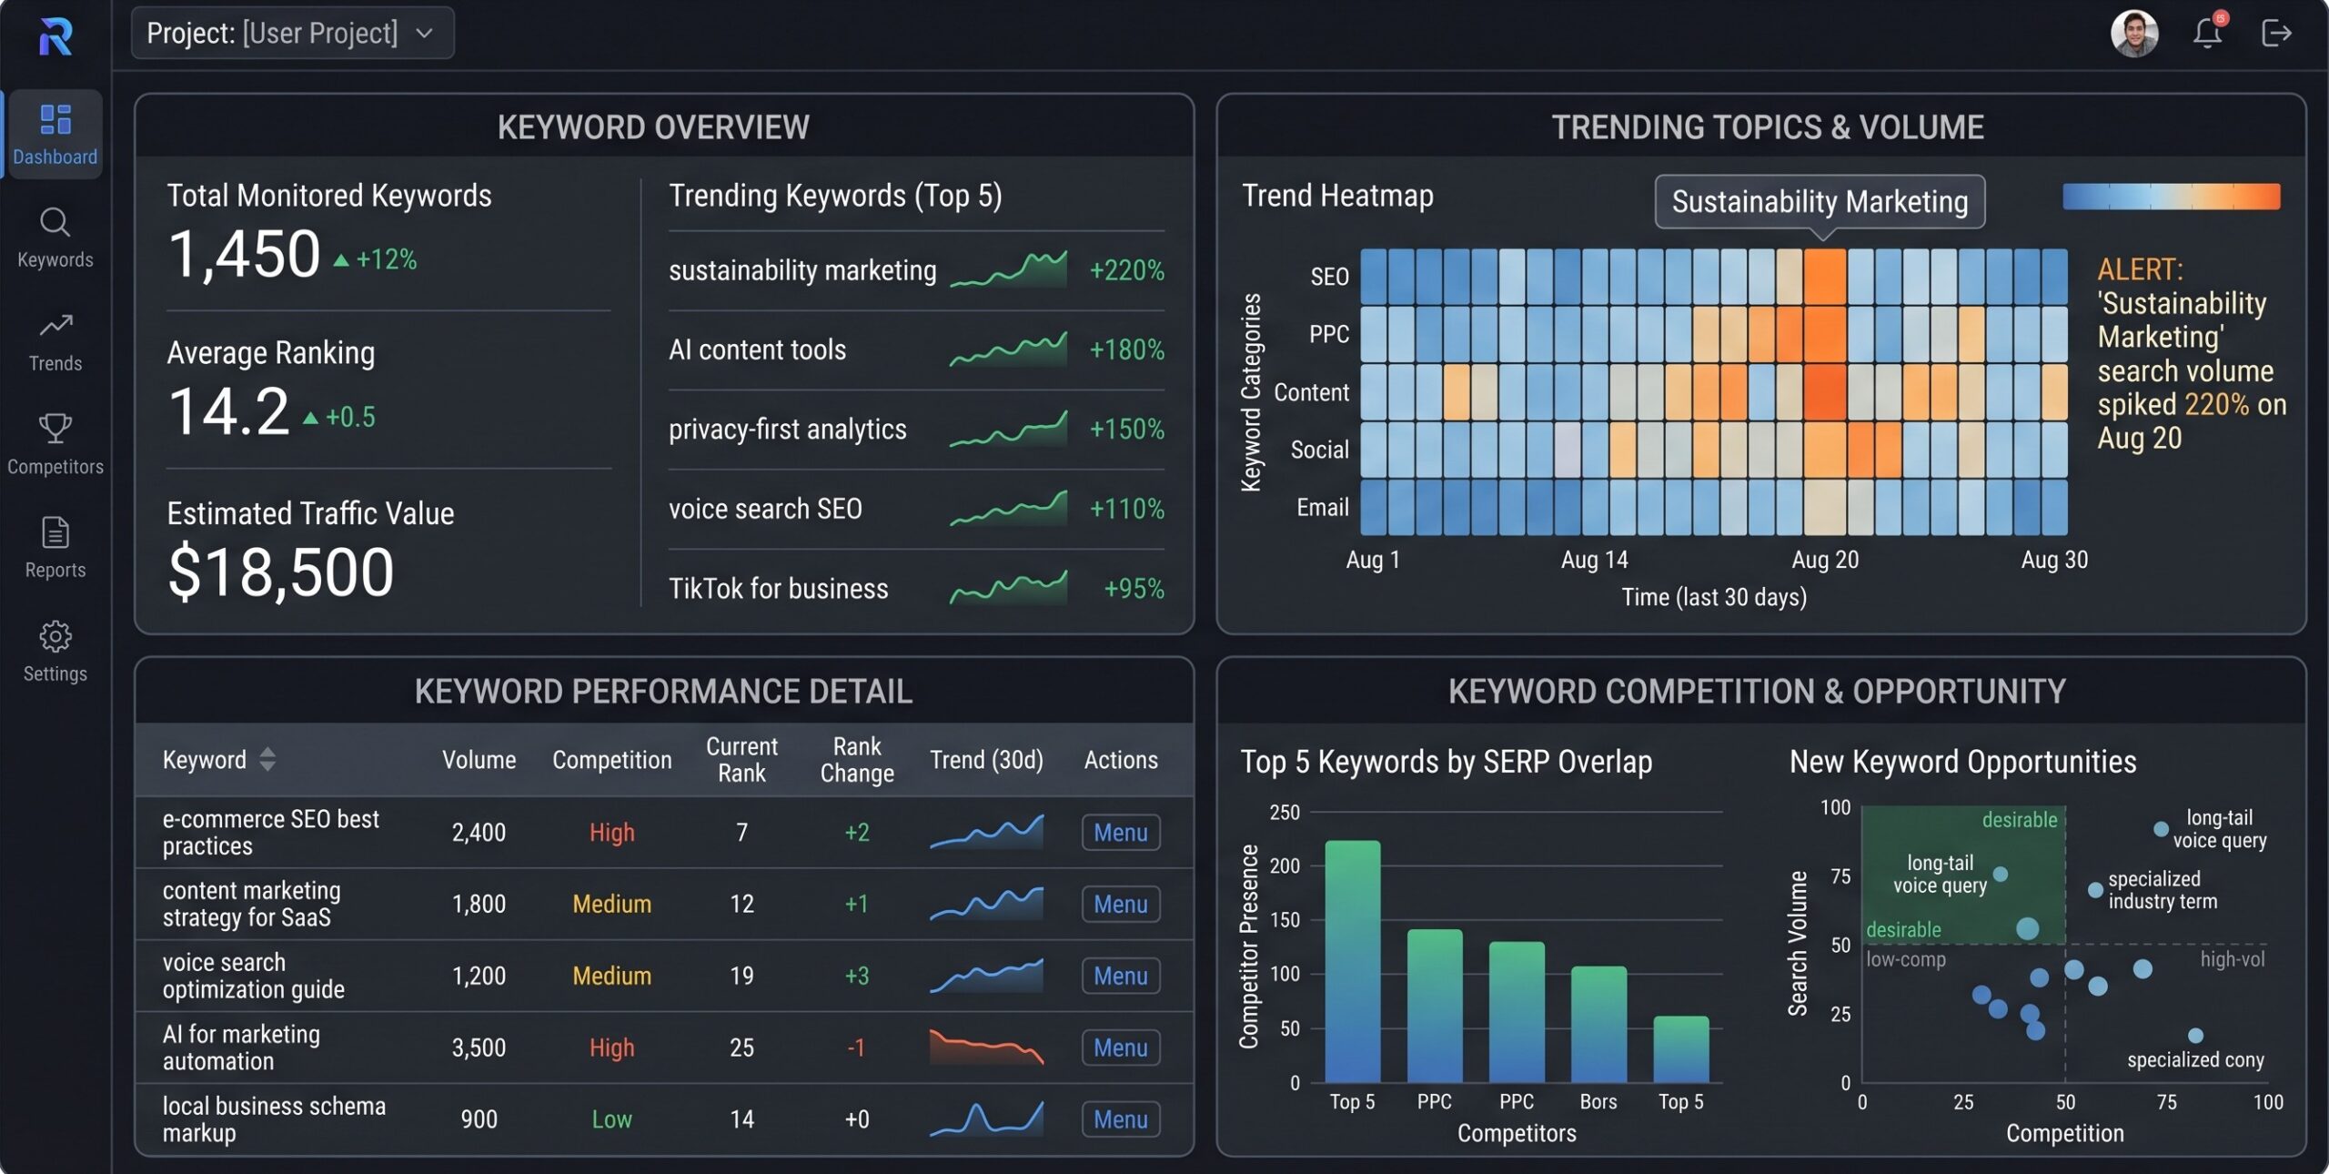Click the Current Rank column header
This screenshot has height=1174, width=2329.
[741, 760]
